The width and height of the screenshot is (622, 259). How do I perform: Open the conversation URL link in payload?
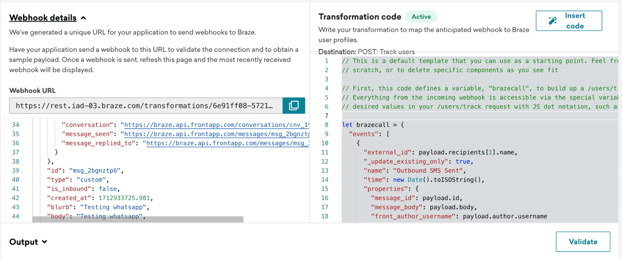216,125
